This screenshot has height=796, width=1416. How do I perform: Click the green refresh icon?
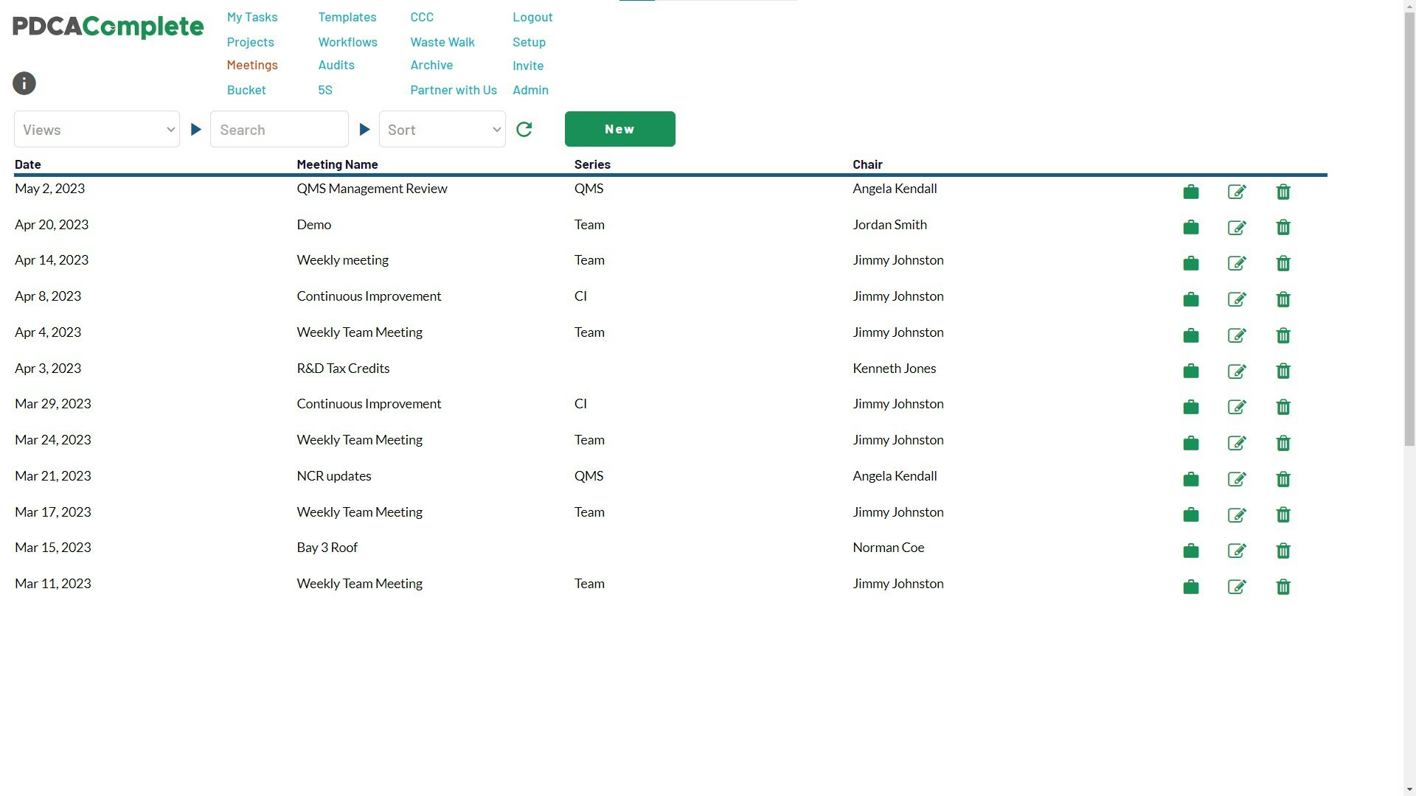click(x=524, y=130)
